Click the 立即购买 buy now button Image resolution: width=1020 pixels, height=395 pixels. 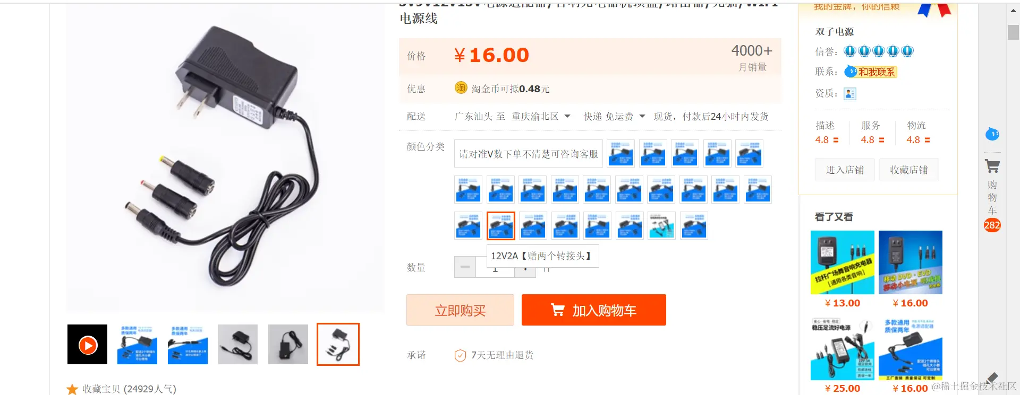(460, 310)
